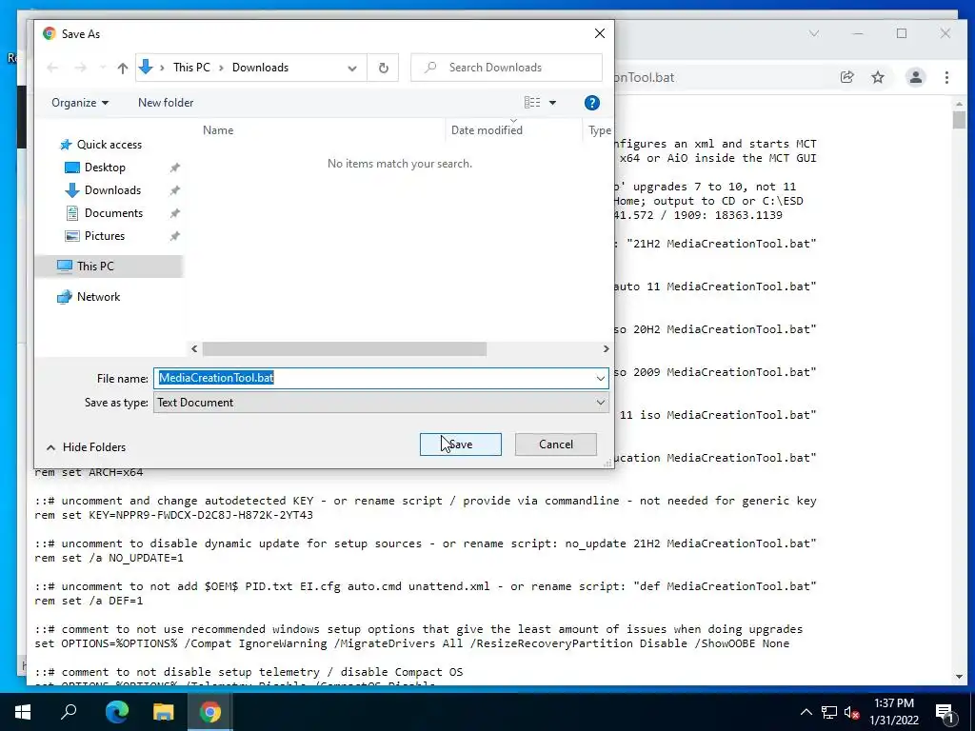The width and height of the screenshot is (975, 731).
Task: Click the text 'rem set ARCH=x64'
Action: 89,472
